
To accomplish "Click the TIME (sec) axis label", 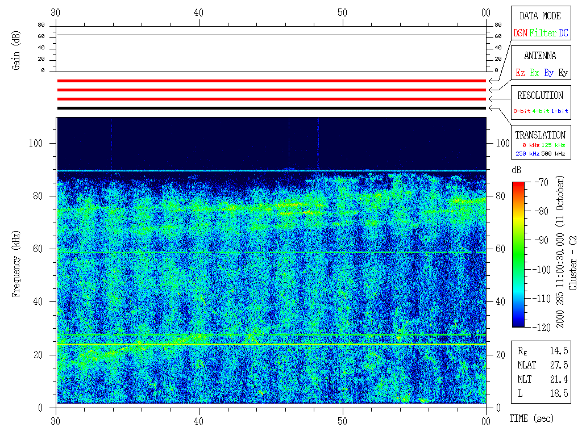I will pos(530,419).
